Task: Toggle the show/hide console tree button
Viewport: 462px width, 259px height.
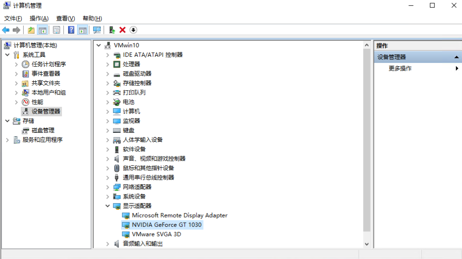Action: click(43, 30)
